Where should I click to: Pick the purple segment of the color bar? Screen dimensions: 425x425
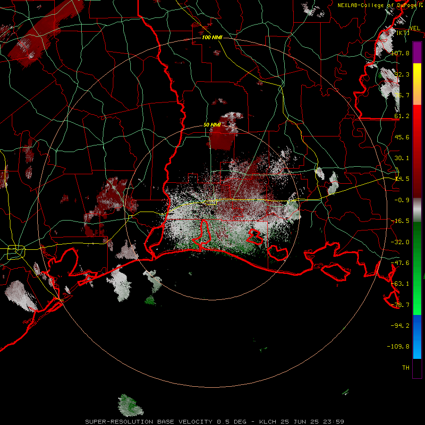coord(417,52)
